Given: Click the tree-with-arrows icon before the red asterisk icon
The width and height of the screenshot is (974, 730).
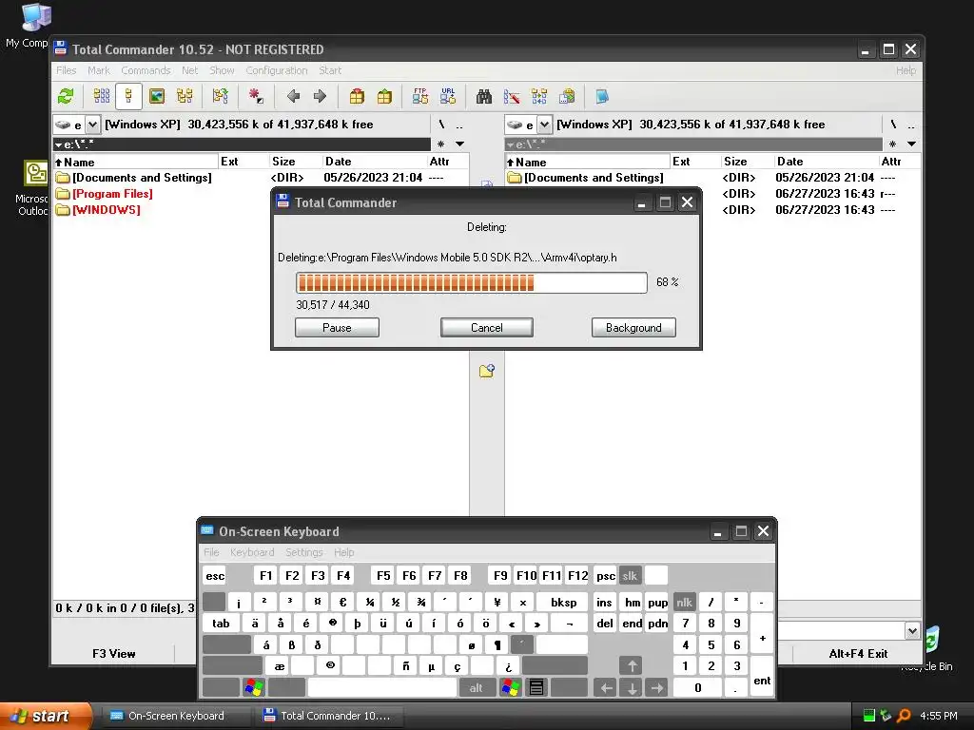Looking at the screenshot, I should point(220,96).
